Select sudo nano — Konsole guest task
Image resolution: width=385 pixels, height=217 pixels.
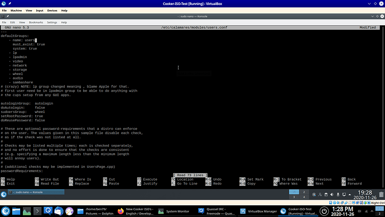click(36, 192)
